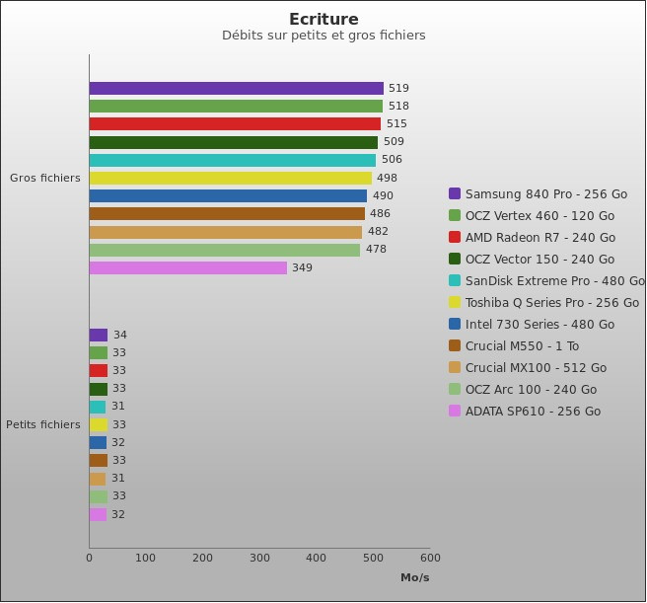The height and width of the screenshot is (603, 647).
Task: Select legend label 'Samsung 840 Pro - 256 Go'
Action: [x=546, y=194]
